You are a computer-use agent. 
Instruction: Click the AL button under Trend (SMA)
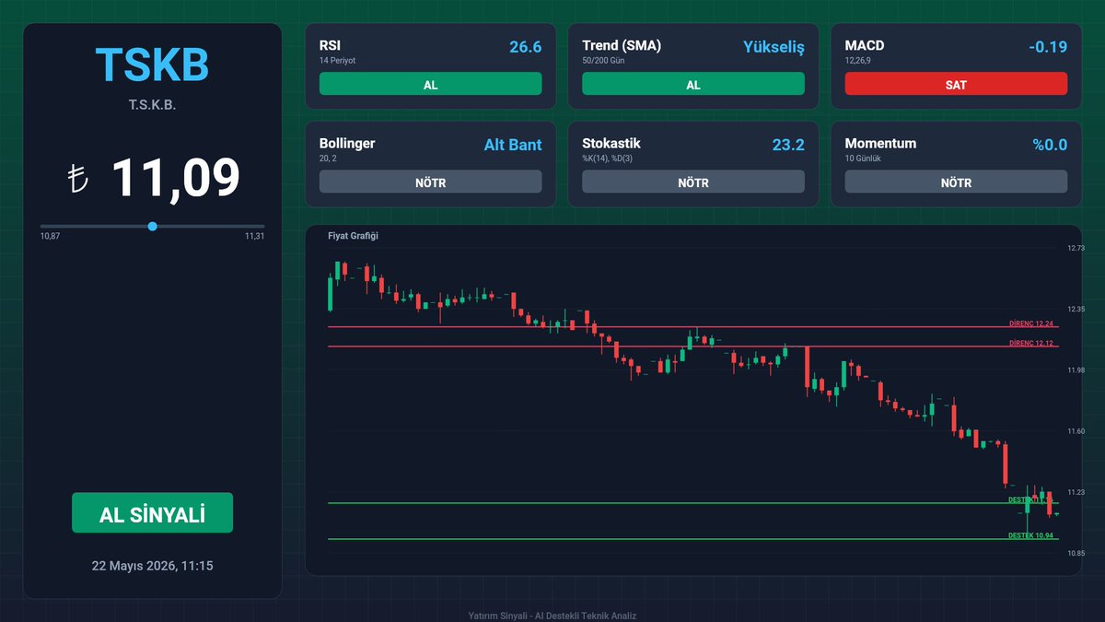pyautogui.click(x=693, y=84)
